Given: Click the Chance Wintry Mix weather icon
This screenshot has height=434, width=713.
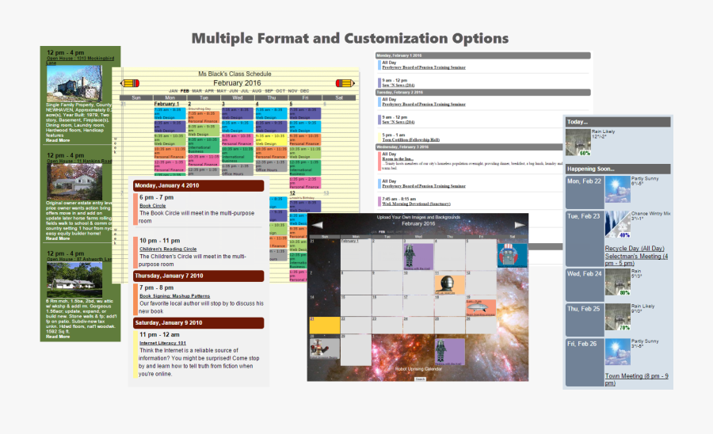Looking at the screenshot, I should pyautogui.click(x=618, y=224).
